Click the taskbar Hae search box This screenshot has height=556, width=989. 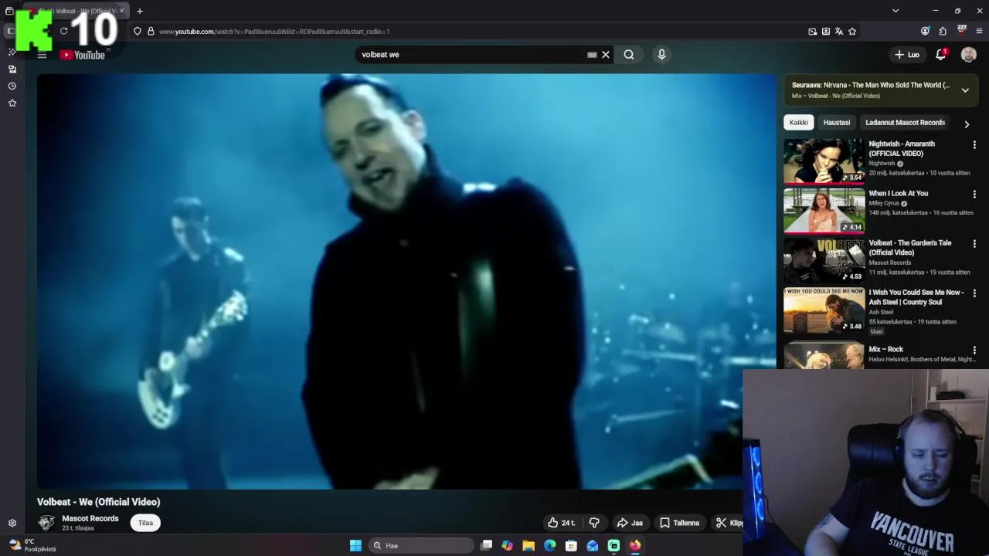421,545
